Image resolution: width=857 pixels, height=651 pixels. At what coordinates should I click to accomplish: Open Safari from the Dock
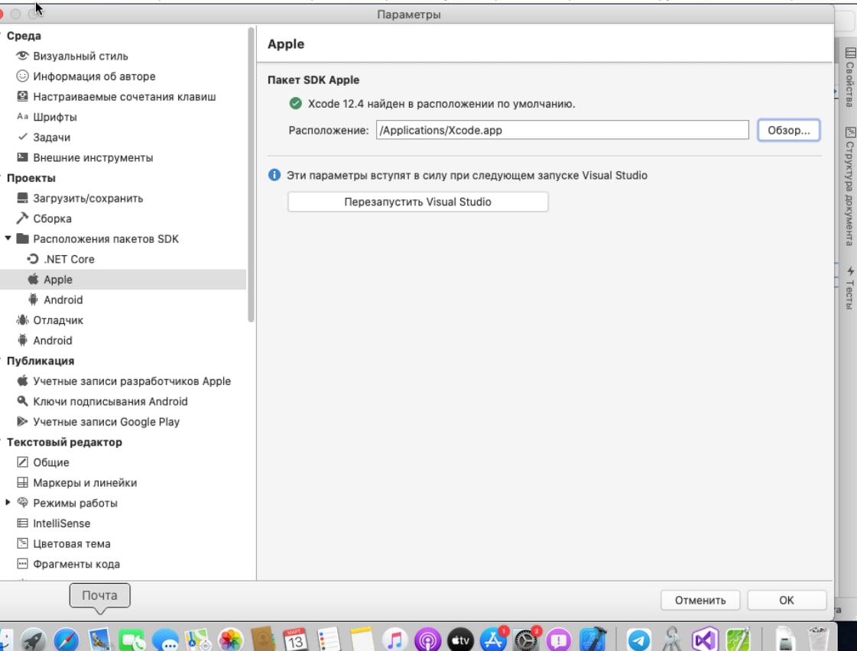click(x=67, y=640)
